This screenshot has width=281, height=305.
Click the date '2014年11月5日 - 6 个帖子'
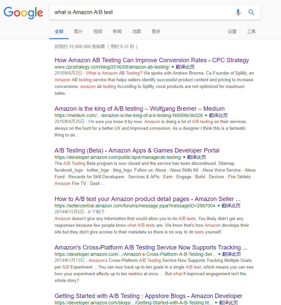pyautogui.click(x=80, y=212)
